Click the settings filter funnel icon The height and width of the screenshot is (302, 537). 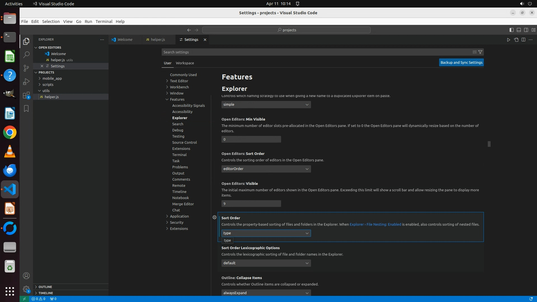(x=480, y=52)
